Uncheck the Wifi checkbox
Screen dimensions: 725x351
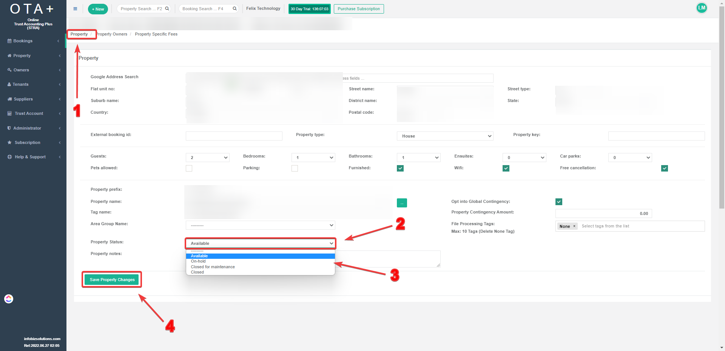pyautogui.click(x=506, y=168)
